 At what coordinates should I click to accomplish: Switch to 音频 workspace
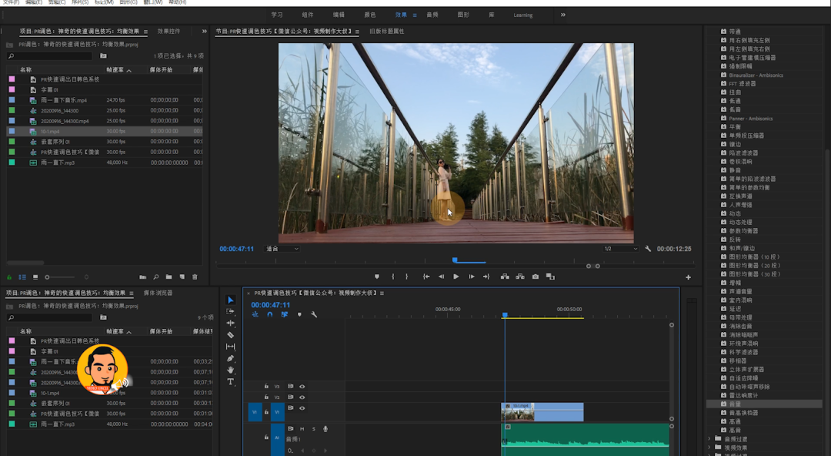pos(432,15)
